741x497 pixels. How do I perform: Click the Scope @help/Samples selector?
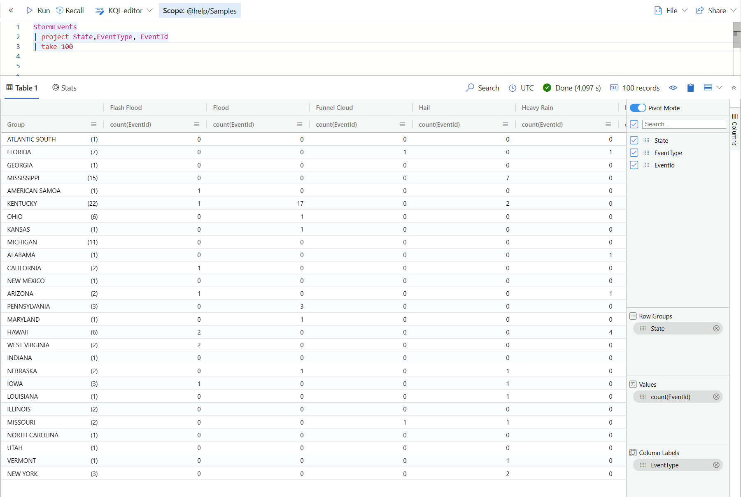click(x=200, y=11)
